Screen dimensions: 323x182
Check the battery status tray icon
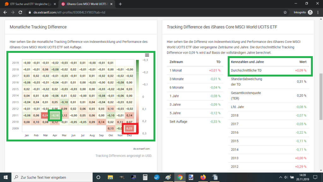coord(292,177)
